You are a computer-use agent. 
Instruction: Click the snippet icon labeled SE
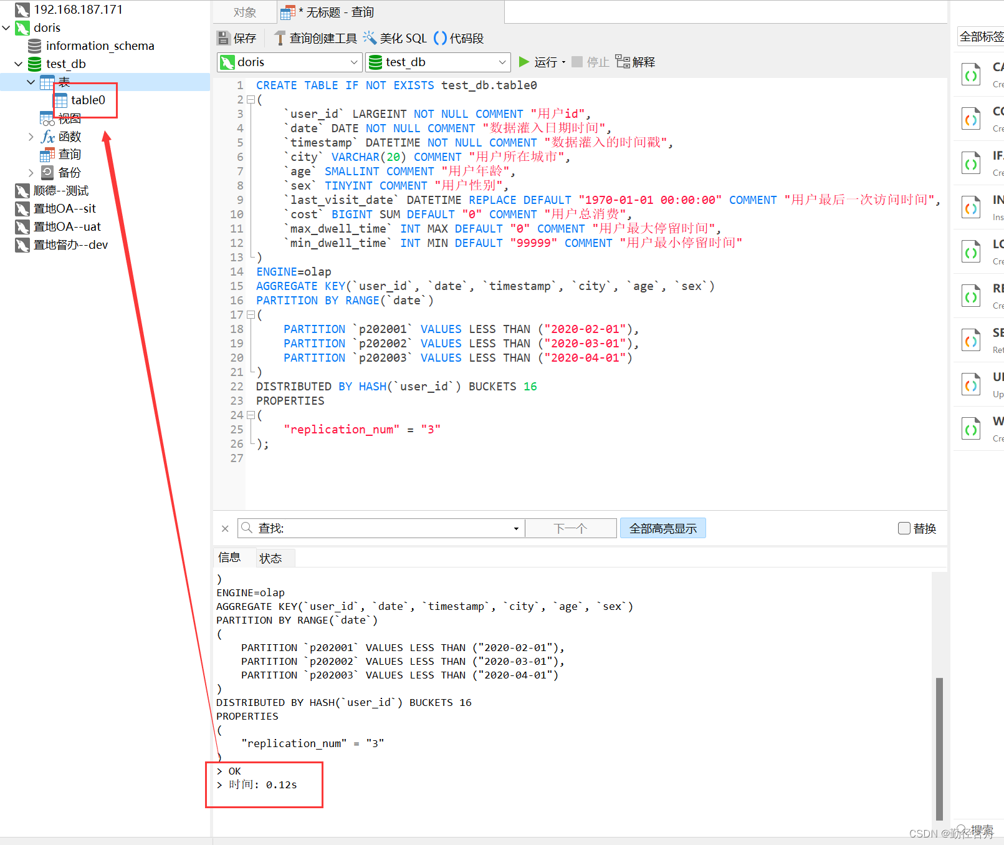click(971, 341)
